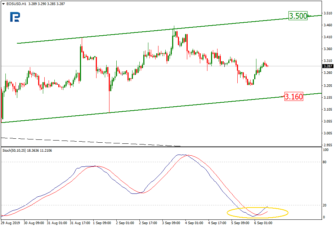Click the 1 Sep 09:00 time label

pos(102,223)
